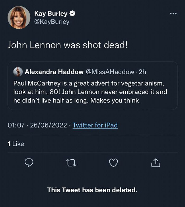Open Alexandra Haddow's name in the quoted tweet
This screenshot has height=207, width=185.
pyautogui.click(x=54, y=71)
